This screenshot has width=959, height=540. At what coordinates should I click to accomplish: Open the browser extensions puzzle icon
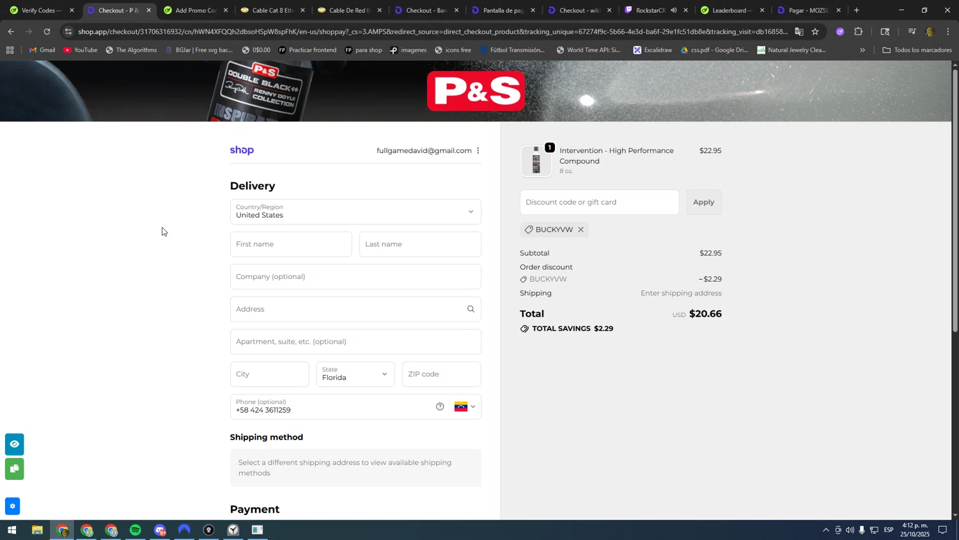tap(859, 31)
